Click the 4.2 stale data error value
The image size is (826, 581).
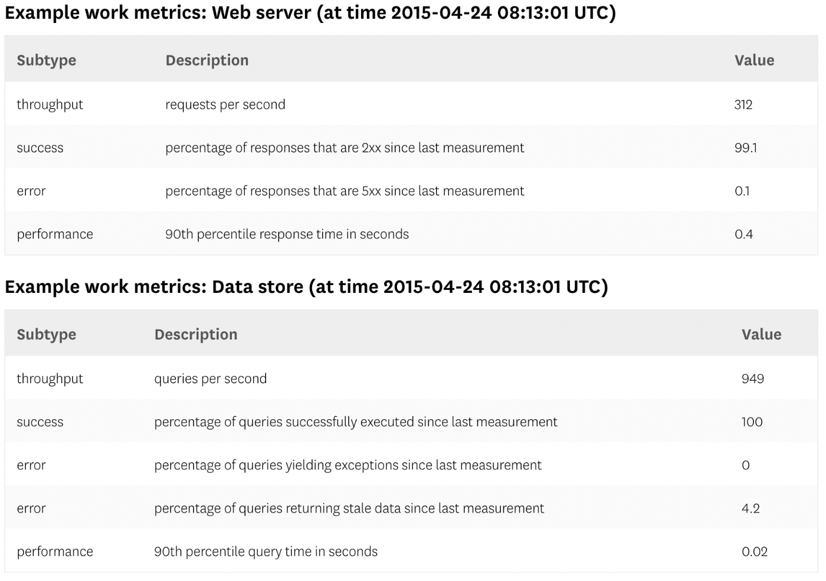pyautogui.click(x=750, y=508)
